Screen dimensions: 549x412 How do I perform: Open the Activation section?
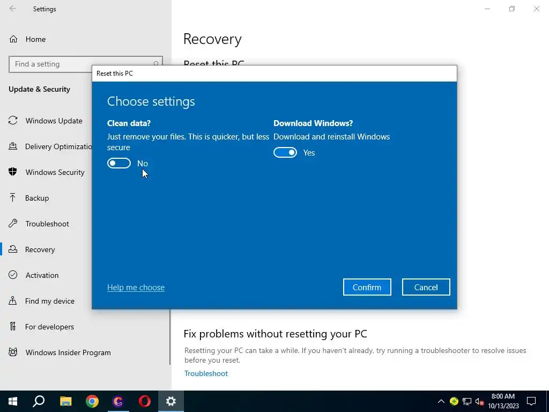(x=42, y=275)
